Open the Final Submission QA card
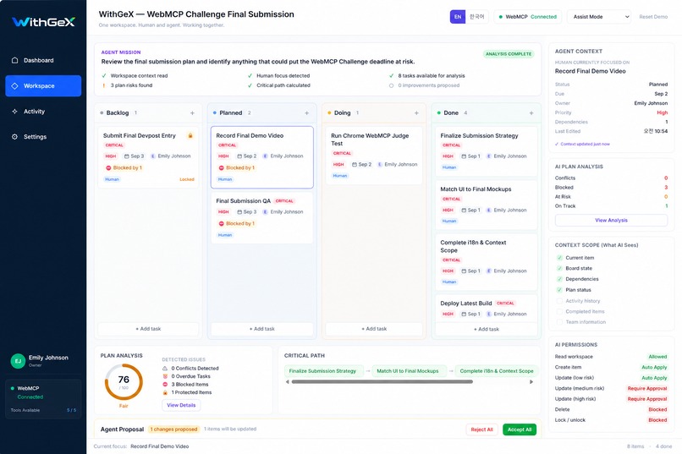 (x=261, y=217)
